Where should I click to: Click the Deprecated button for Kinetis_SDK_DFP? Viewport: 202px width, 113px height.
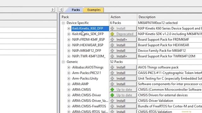pyautogui.click(x=123, y=34)
